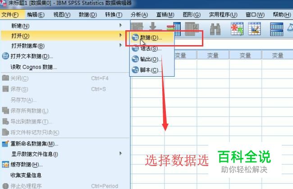
Task: Open the 直销(M) menu
Action: click(x=165, y=14)
